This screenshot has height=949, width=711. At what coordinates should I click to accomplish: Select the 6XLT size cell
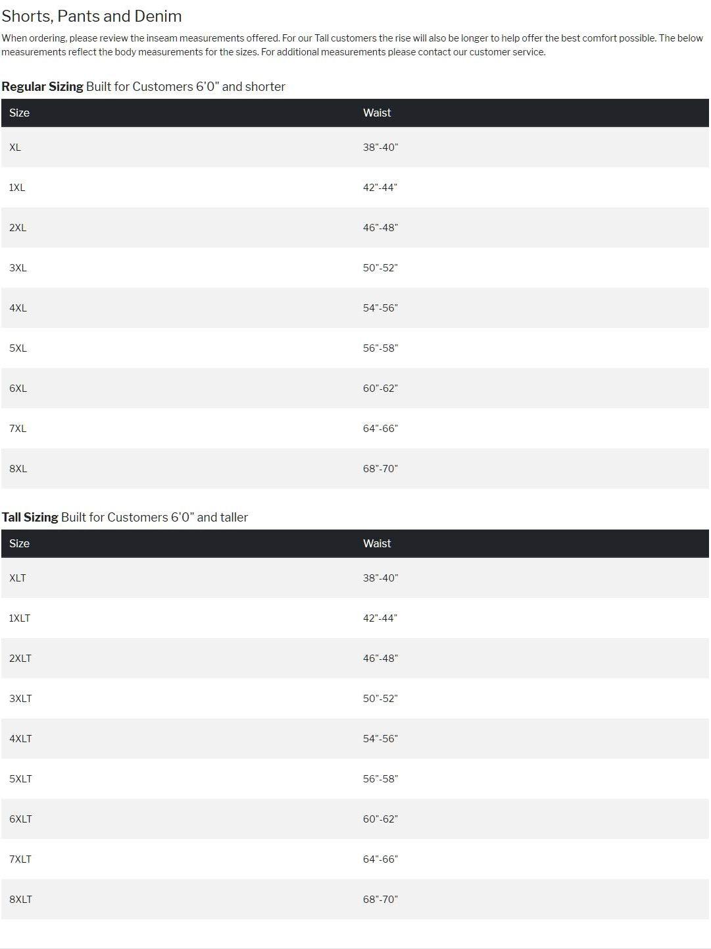(20, 819)
